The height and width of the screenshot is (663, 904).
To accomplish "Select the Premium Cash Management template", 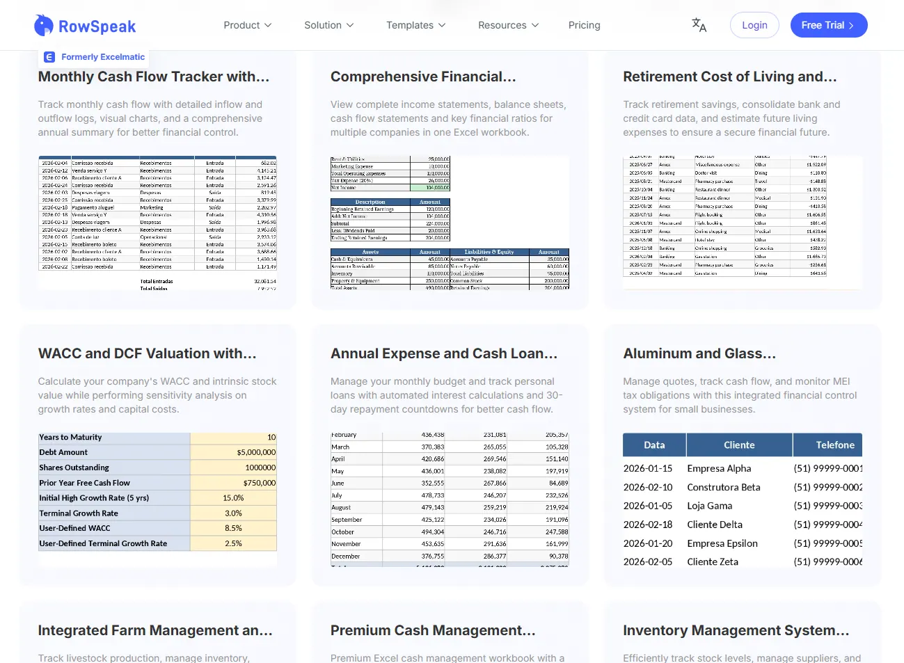I will pyautogui.click(x=433, y=630).
